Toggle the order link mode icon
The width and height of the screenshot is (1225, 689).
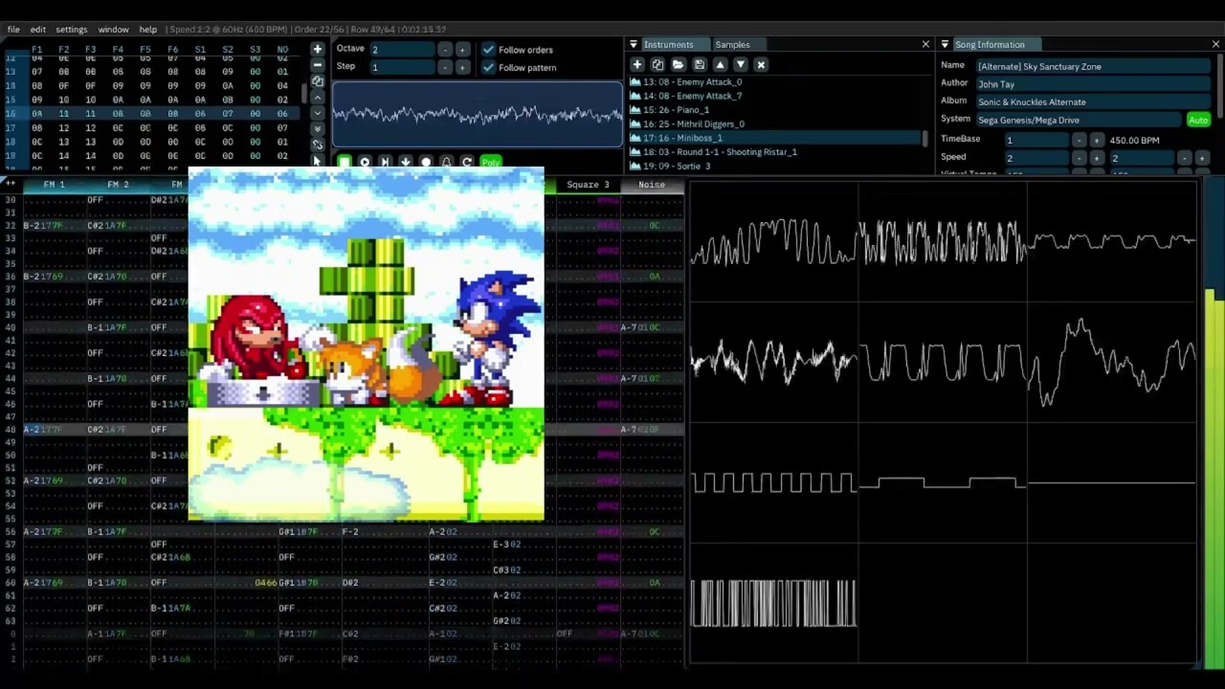pos(318,145)
